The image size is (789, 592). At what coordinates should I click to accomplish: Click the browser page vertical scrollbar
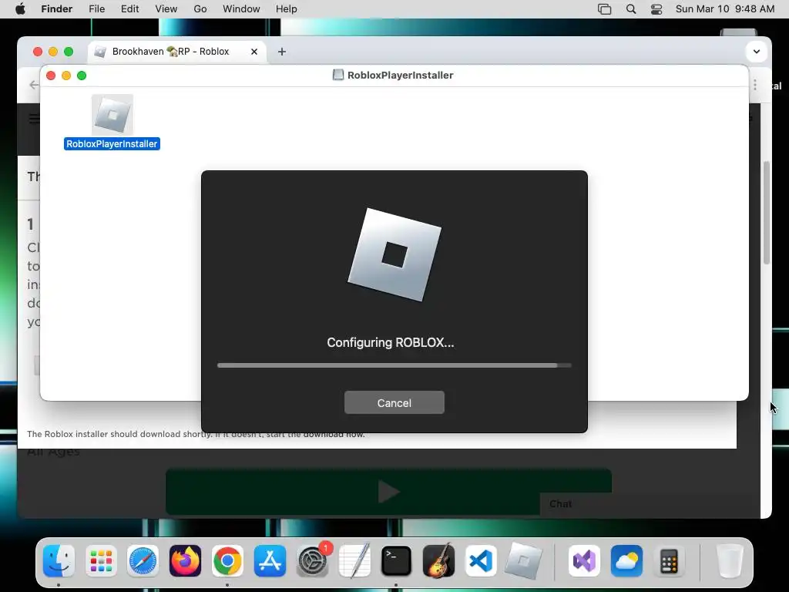tap(767, 213)
